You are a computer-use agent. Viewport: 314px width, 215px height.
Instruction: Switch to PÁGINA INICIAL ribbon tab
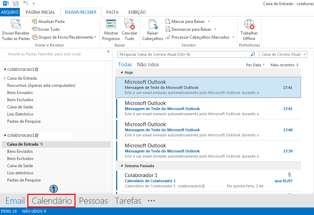click(x=40, y=12)
